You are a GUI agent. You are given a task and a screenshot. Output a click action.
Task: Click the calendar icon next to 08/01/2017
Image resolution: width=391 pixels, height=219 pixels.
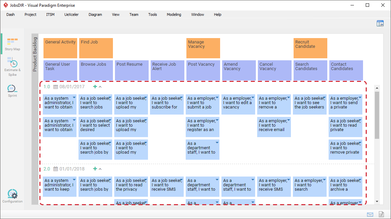click(x=56, y=87)
